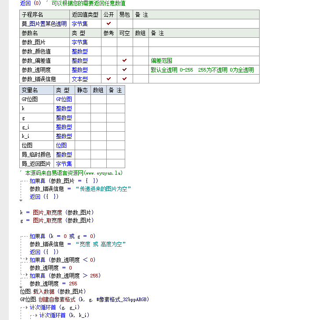Collapse the 计次循环首 (k, k_i) inner loop
311x320 pixels.
click(x=31, y=315)
